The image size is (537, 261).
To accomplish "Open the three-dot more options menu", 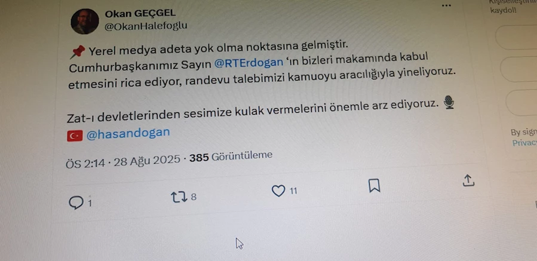I will [x=446, y=5].
